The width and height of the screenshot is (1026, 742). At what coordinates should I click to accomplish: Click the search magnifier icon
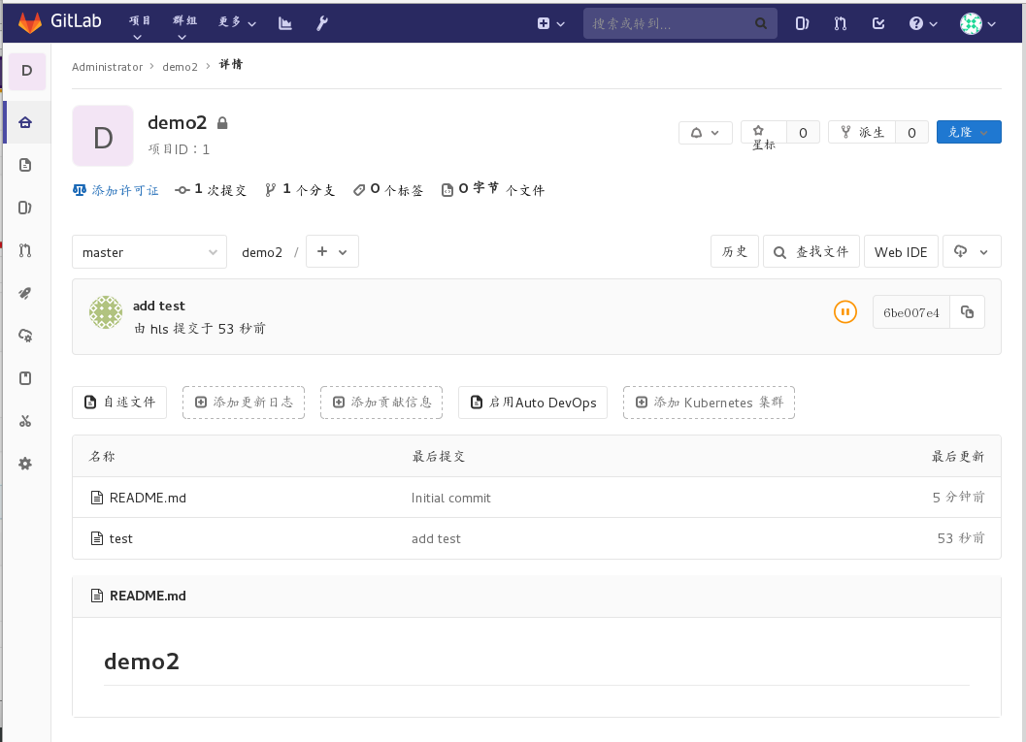pyautogui.click(x=760, y=23)
